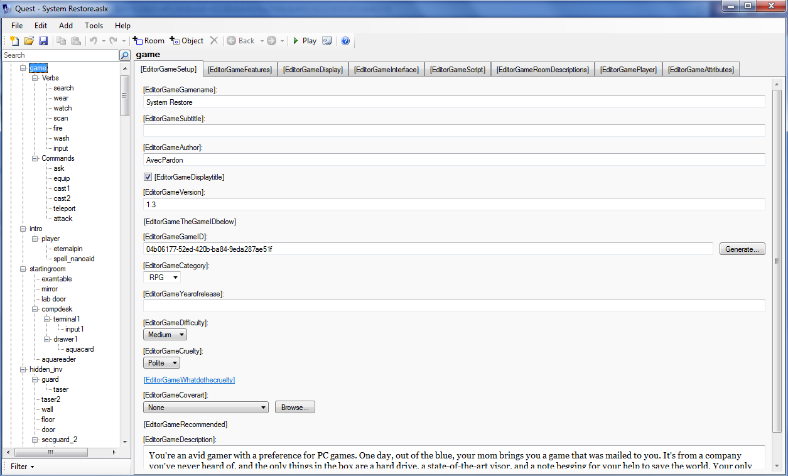
Task: Click the EditorGameWhatdothecruelty link
Action: tap(189, 380)
